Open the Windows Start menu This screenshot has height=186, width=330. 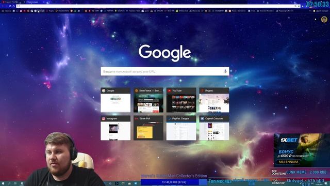tap(3, 183)
